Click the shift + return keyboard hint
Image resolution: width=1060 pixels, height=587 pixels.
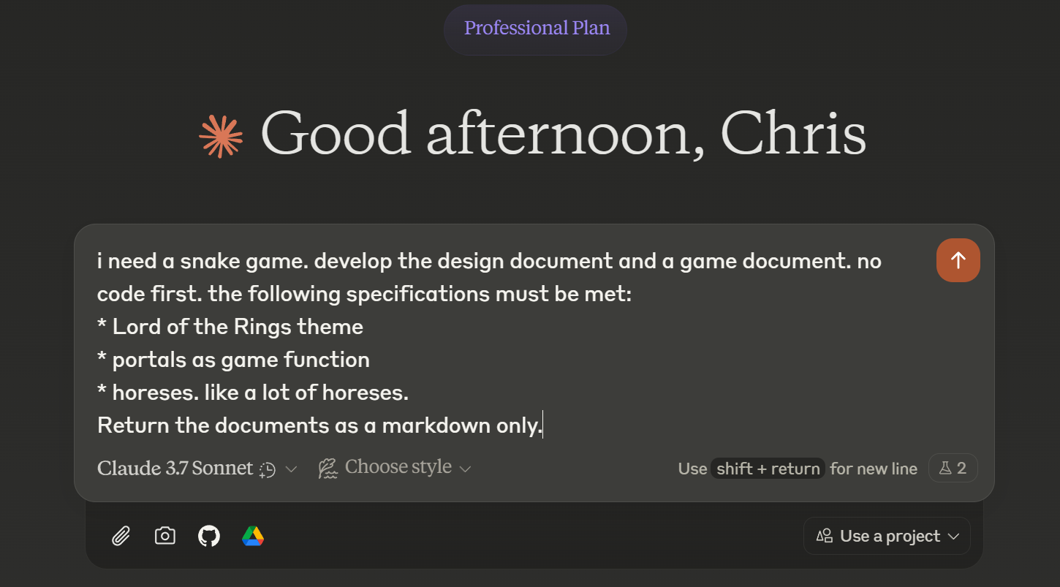pyautogui.click(x=768, y=469)
